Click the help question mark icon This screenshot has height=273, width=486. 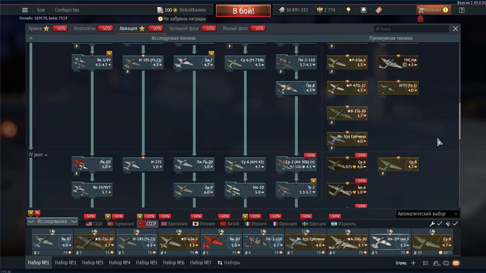[x=461, y=10]
